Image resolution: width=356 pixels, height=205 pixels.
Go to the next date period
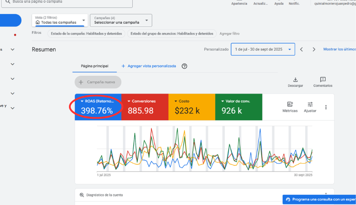pos(314,49)
